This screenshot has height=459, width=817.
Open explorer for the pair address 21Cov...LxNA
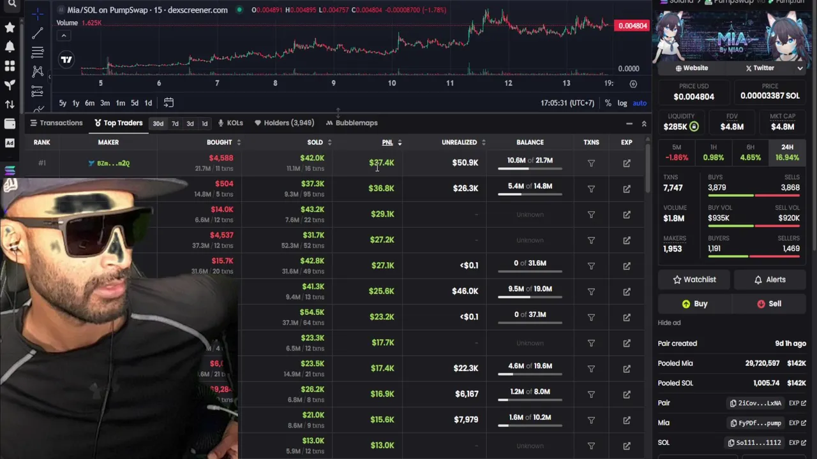click(797, 403)
